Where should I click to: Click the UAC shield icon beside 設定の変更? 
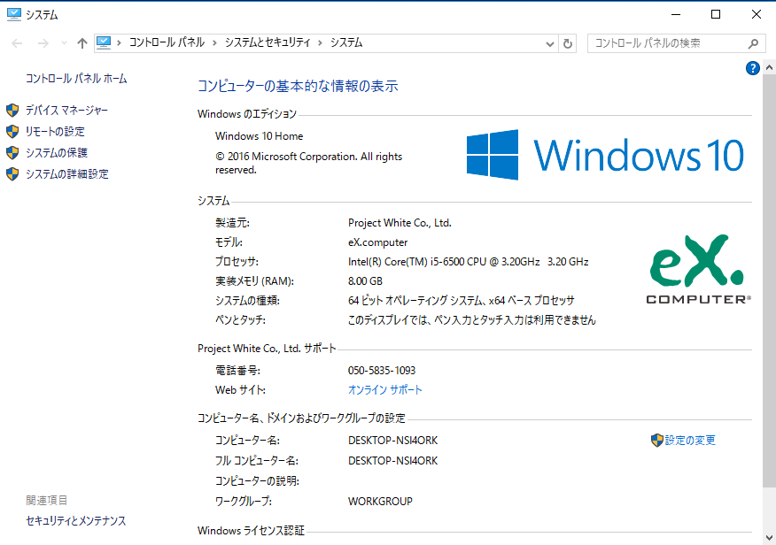[x=657, y=440]
